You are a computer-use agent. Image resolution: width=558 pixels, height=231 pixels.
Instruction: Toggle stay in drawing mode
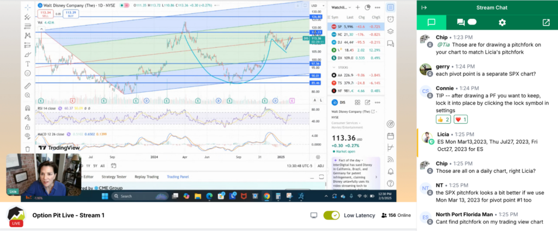(27, 118)
